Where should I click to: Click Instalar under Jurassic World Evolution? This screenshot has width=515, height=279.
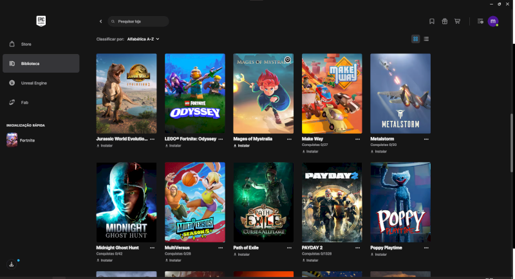point(105,145)
